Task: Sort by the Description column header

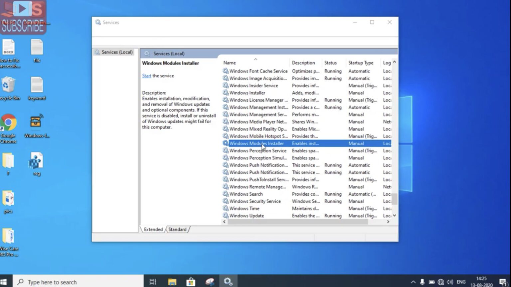Action: (303, 63)
